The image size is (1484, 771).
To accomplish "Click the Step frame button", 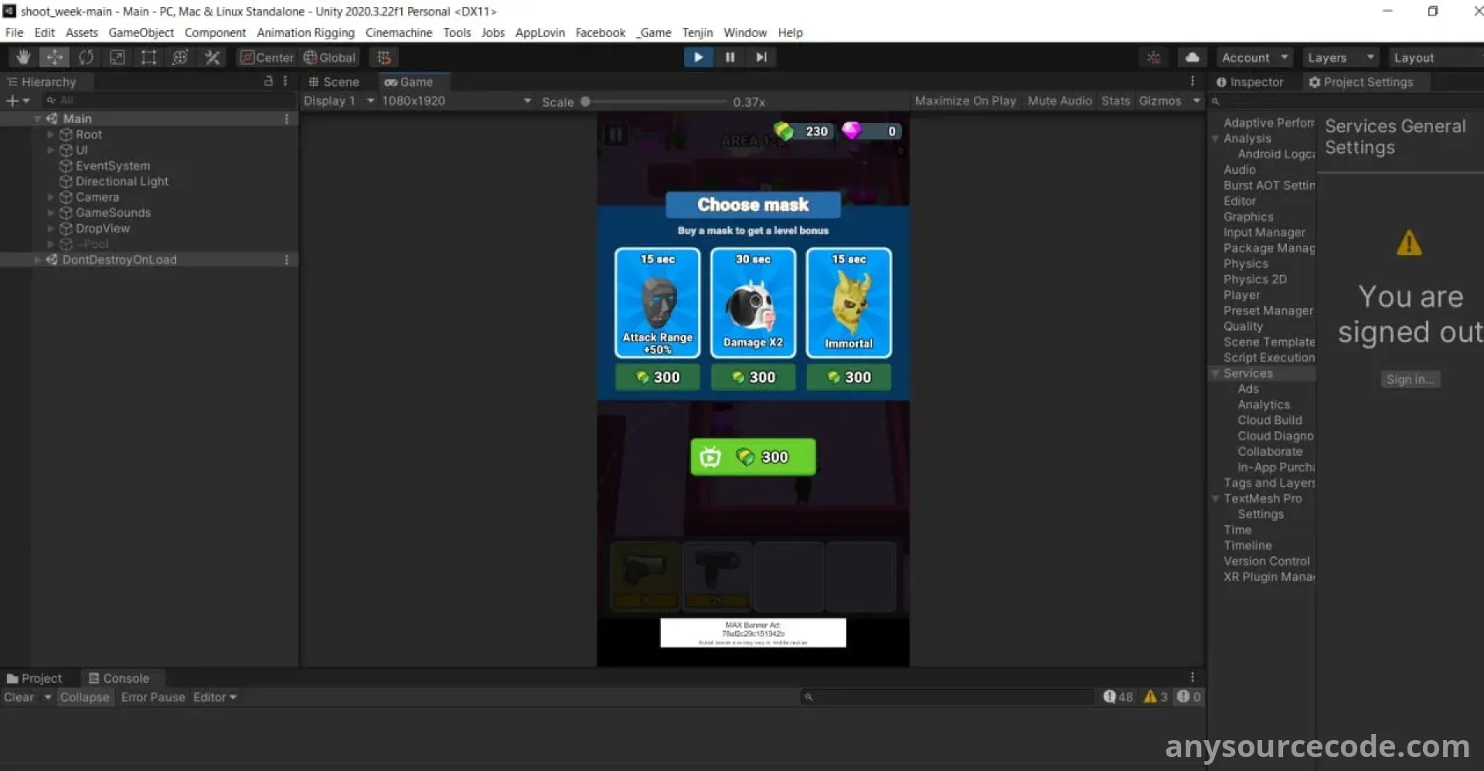I will (761, 57).
